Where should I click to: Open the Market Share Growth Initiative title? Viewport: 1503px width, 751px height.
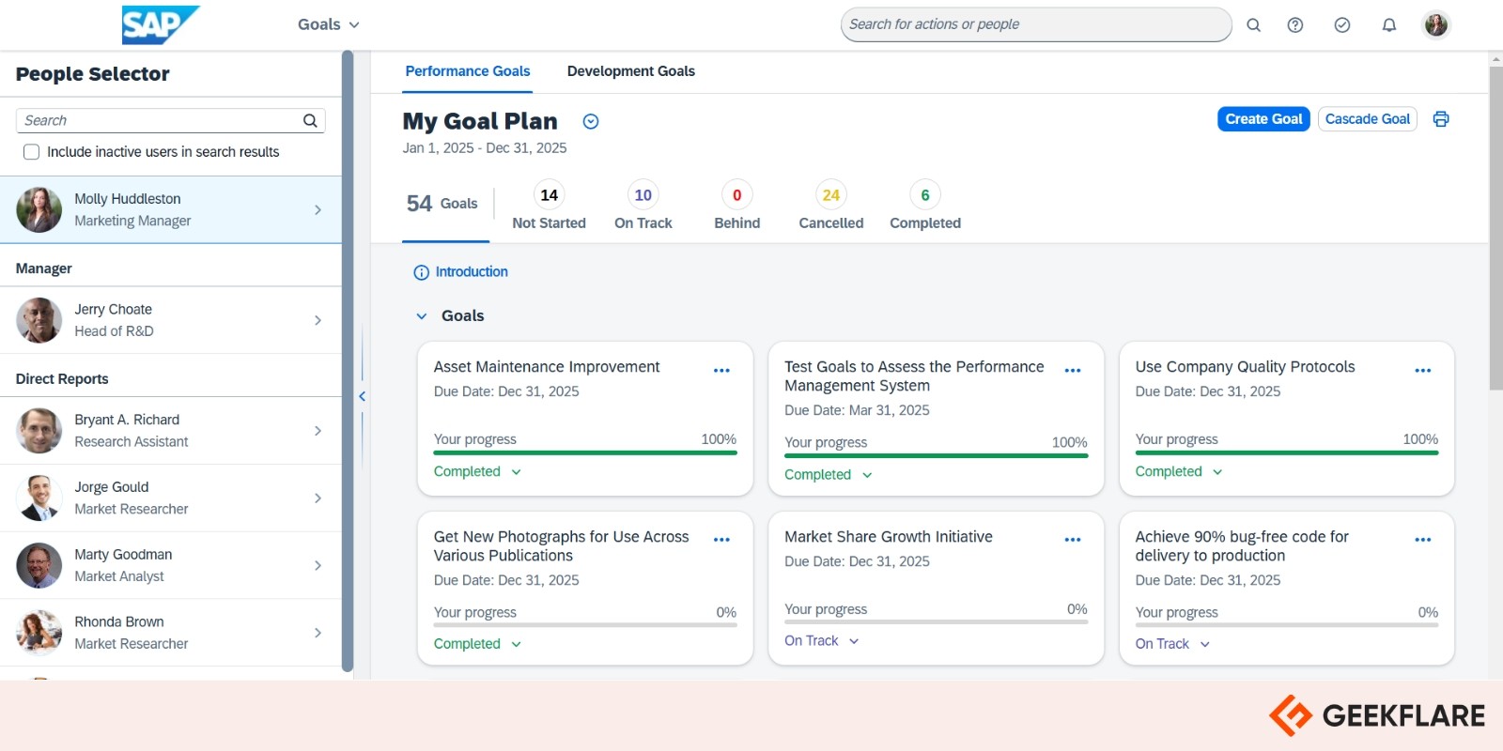[889, 537]
